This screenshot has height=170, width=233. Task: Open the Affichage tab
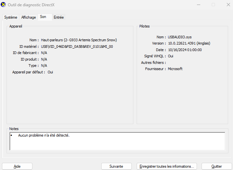[29, 17]
